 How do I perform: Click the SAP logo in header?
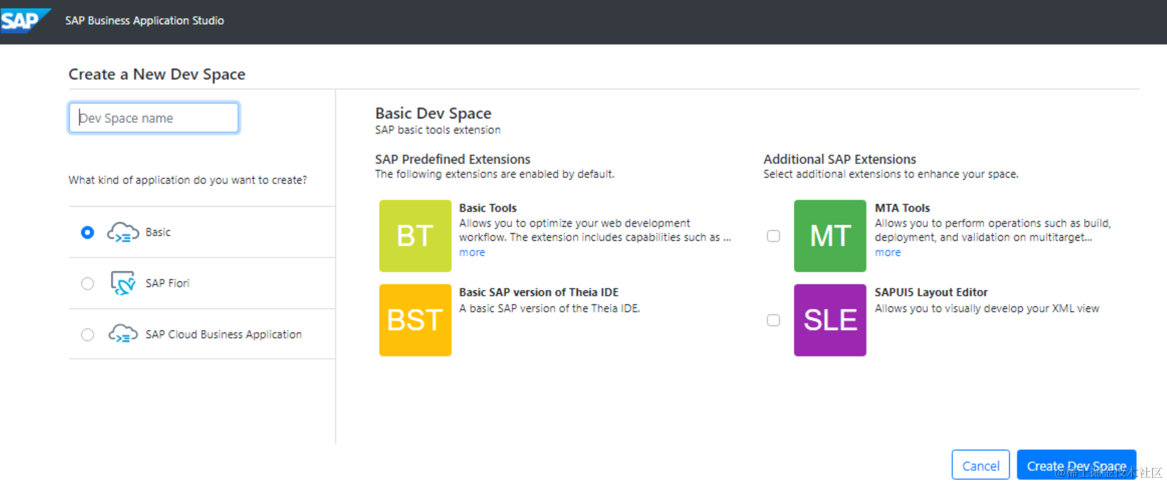tap(25, 21)
